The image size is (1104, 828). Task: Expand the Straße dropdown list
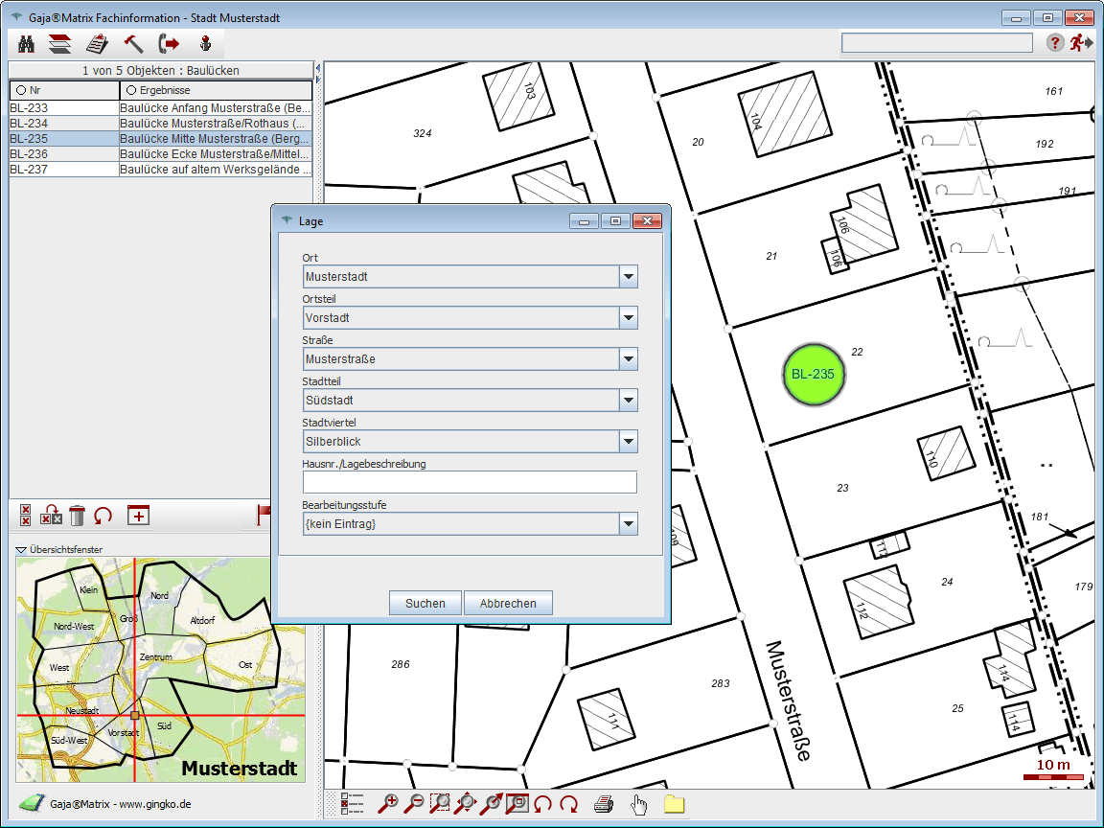coord(628,359)
